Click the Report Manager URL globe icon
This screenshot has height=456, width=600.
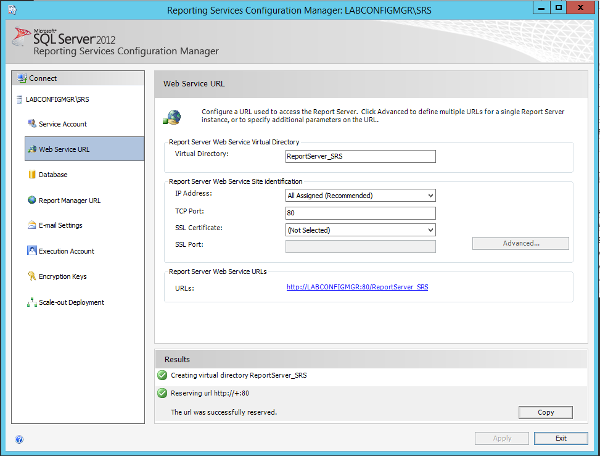pyautogui.click(x=32, y=200)
